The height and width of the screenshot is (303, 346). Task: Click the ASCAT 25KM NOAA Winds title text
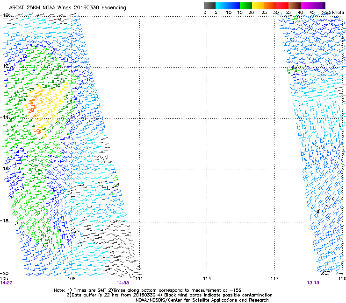point(67,8)
